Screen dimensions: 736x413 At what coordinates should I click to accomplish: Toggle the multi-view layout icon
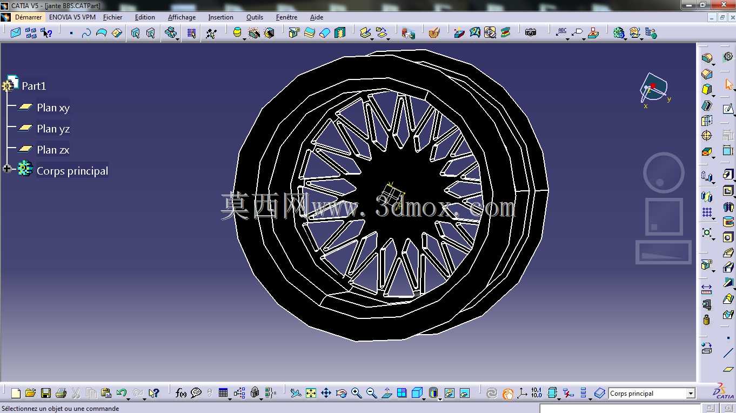pos(402,393)
